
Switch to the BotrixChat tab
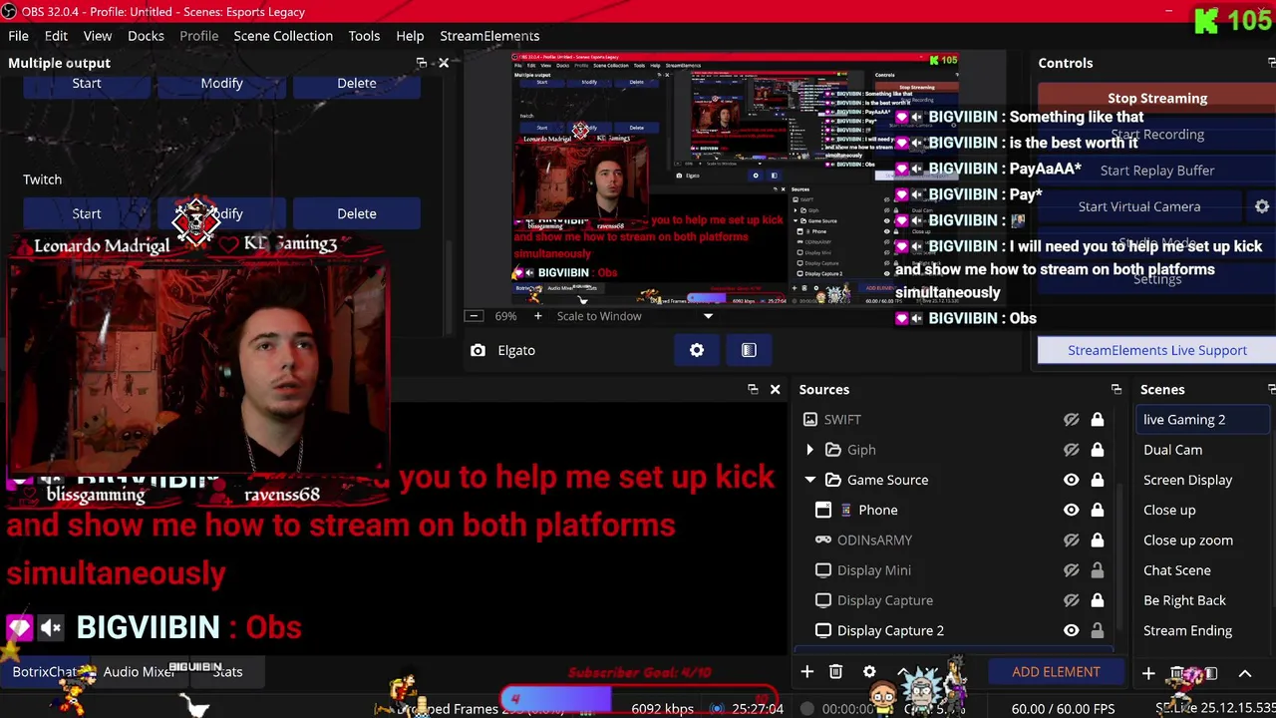click(x=44, y=672)
